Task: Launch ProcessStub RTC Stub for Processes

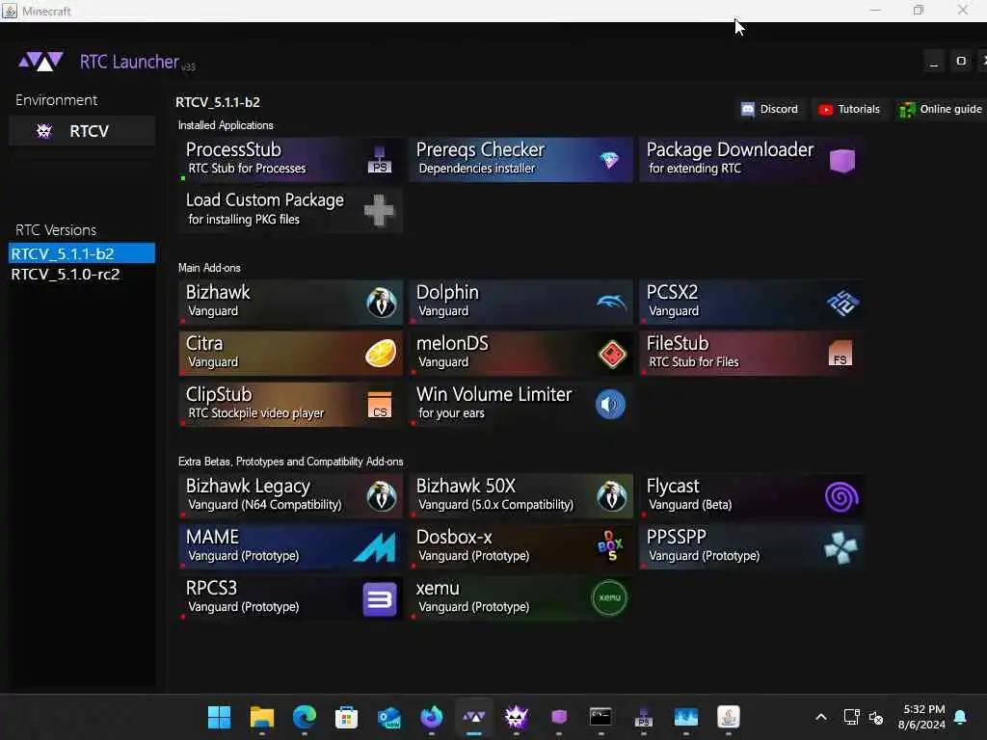Action: click(290, 160)
